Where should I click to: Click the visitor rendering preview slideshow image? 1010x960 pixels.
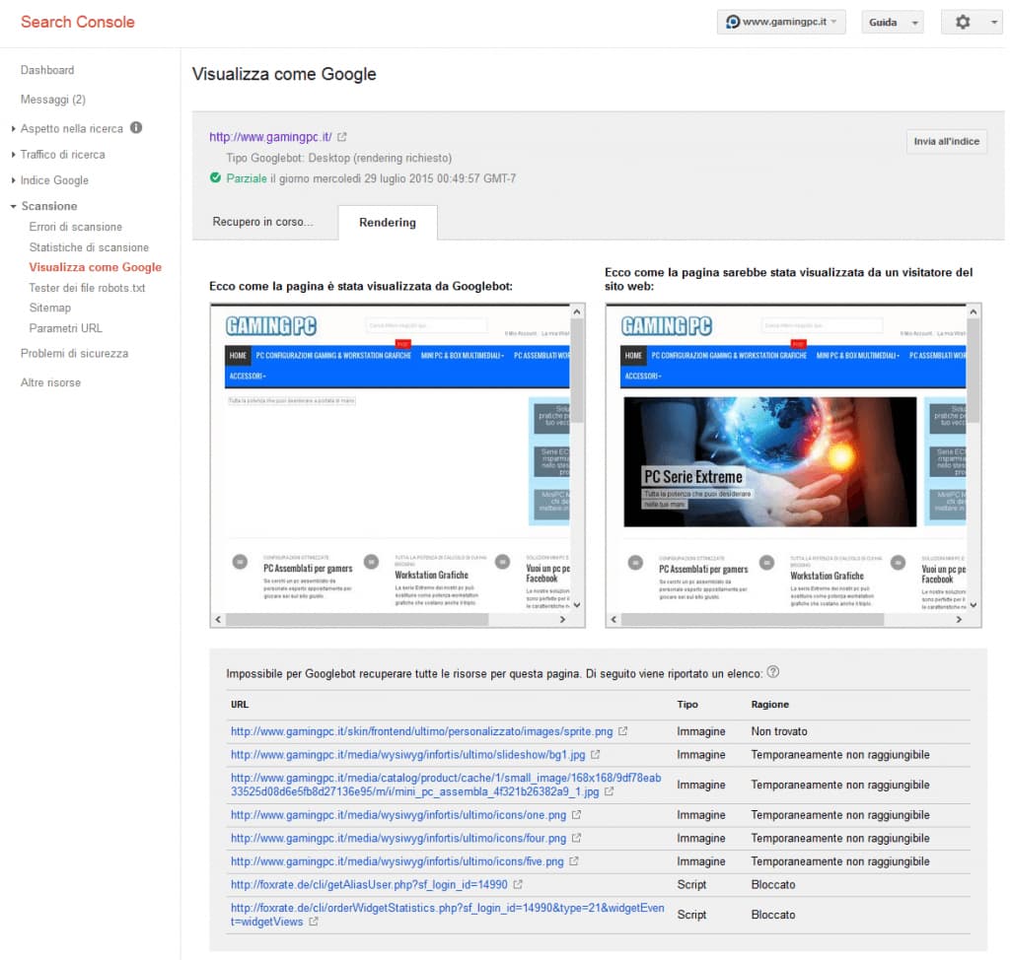click(x=769, y=461)
